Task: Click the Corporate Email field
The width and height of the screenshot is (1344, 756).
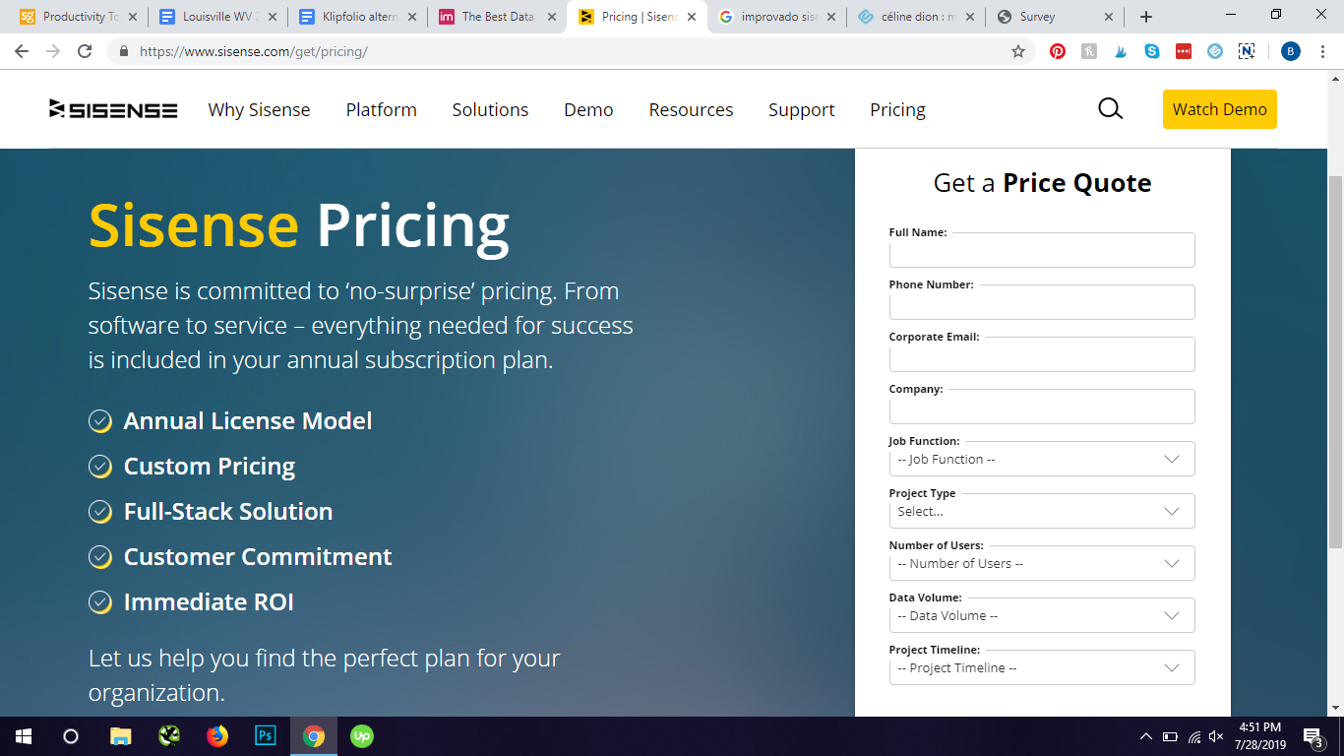Action: click(1041, 355)
